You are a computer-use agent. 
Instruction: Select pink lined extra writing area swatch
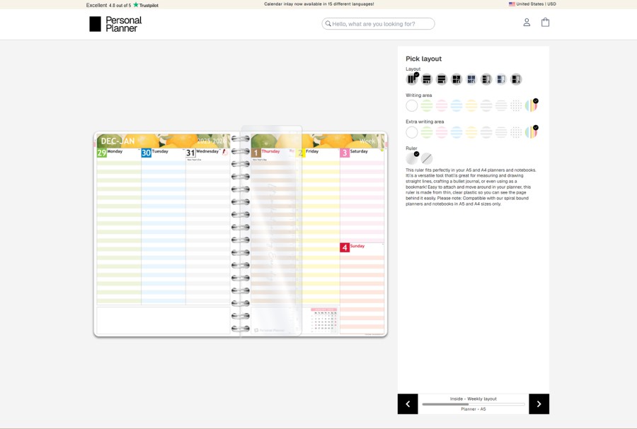tap(442, 132)
